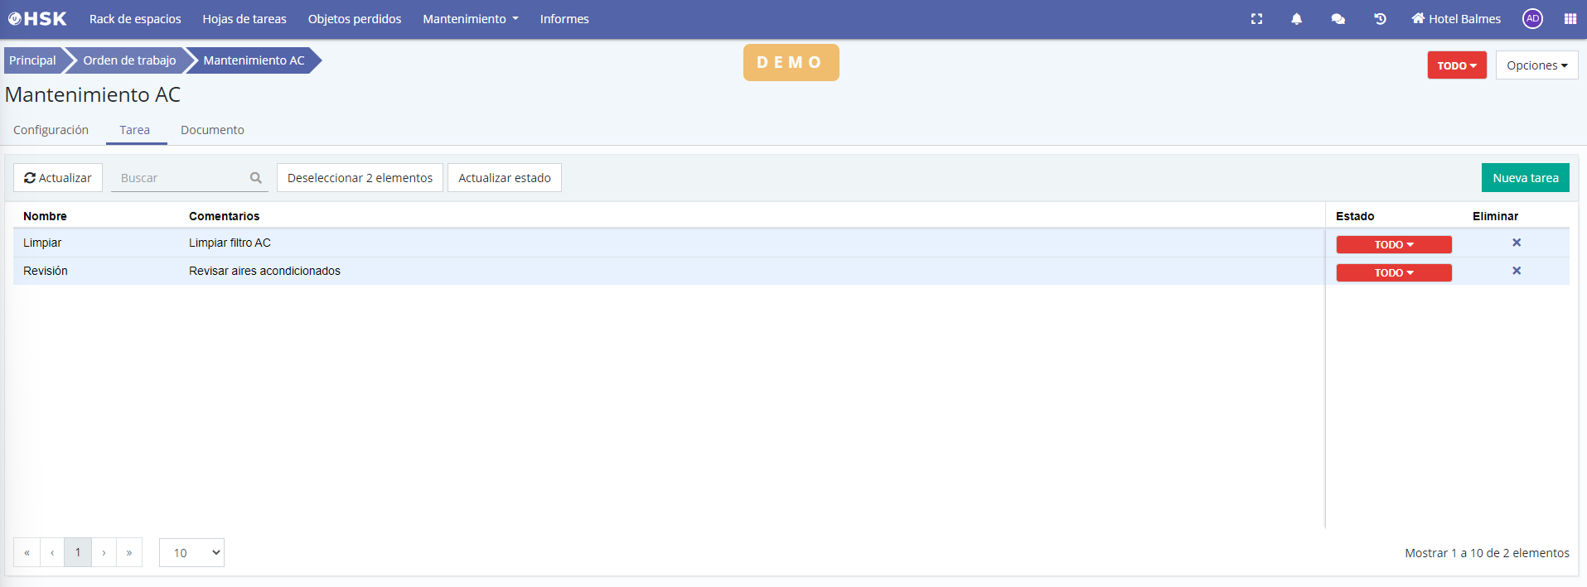Click the fullscreen toggle icon
1587x587 pixels.
(1256, 19)
